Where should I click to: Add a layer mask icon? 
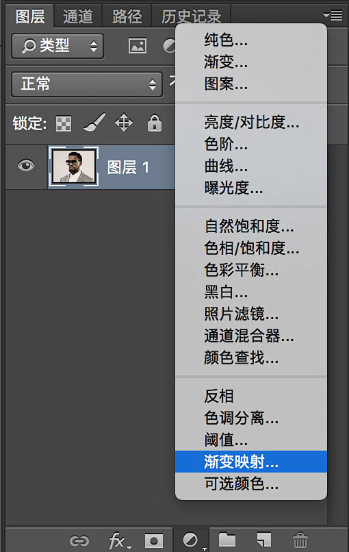tap(154, 540)
